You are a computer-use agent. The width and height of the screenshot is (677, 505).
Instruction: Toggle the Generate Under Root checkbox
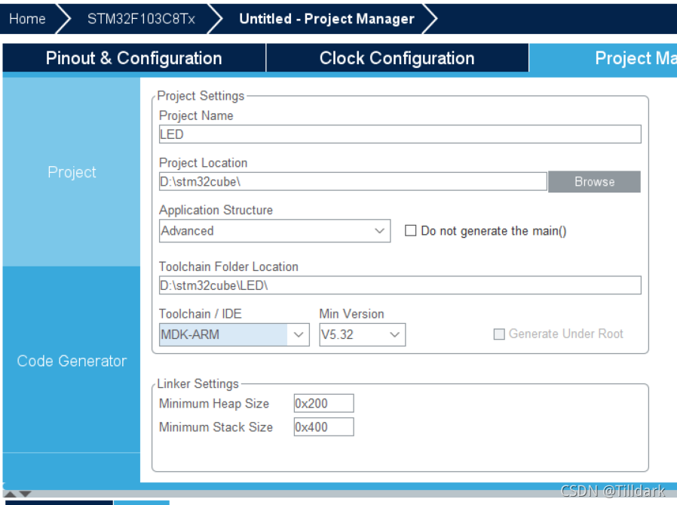click(x=499, y=334)
